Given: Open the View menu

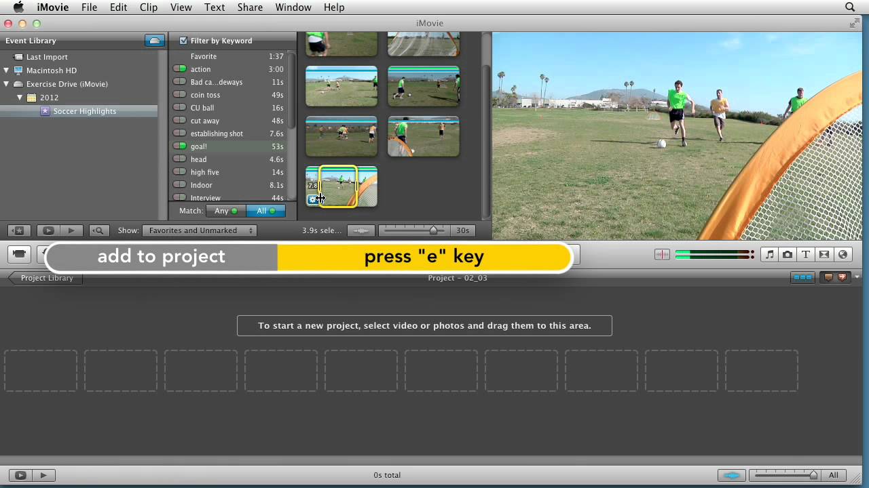Looking at the screenshot, I should click(x=181, y=7).
